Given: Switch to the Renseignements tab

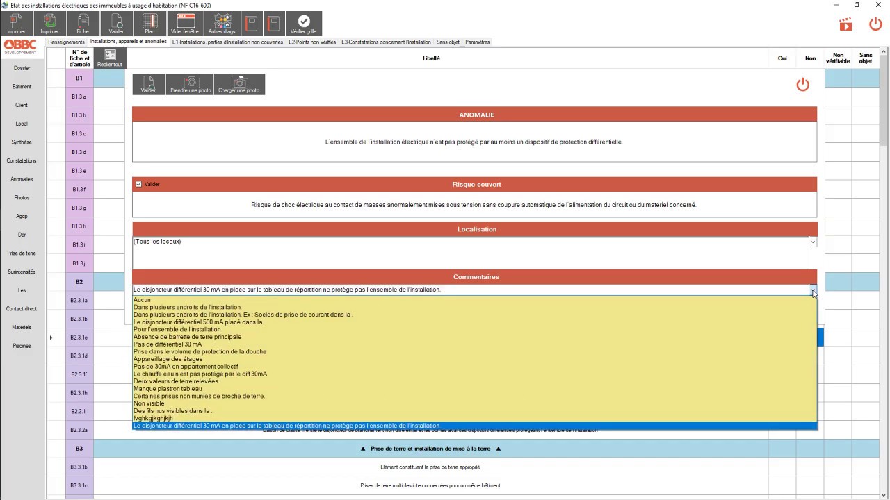Looking at the screenshot, I should point(66,42).
